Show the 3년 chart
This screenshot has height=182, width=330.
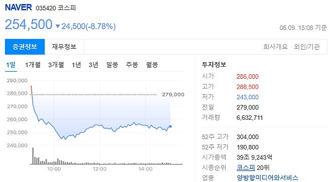[x=93, y=65]
